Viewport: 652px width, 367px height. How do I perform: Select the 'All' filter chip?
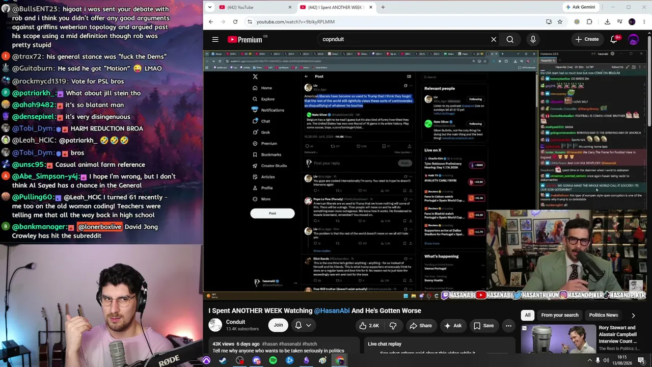(528, 315)
